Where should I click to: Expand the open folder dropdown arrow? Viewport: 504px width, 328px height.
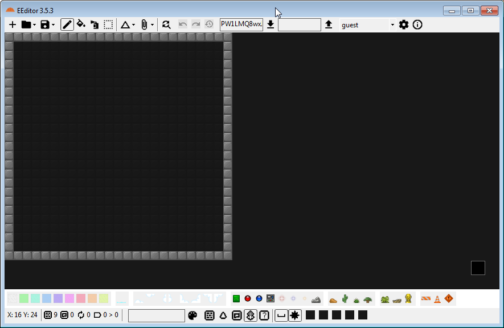click(34, 25)
